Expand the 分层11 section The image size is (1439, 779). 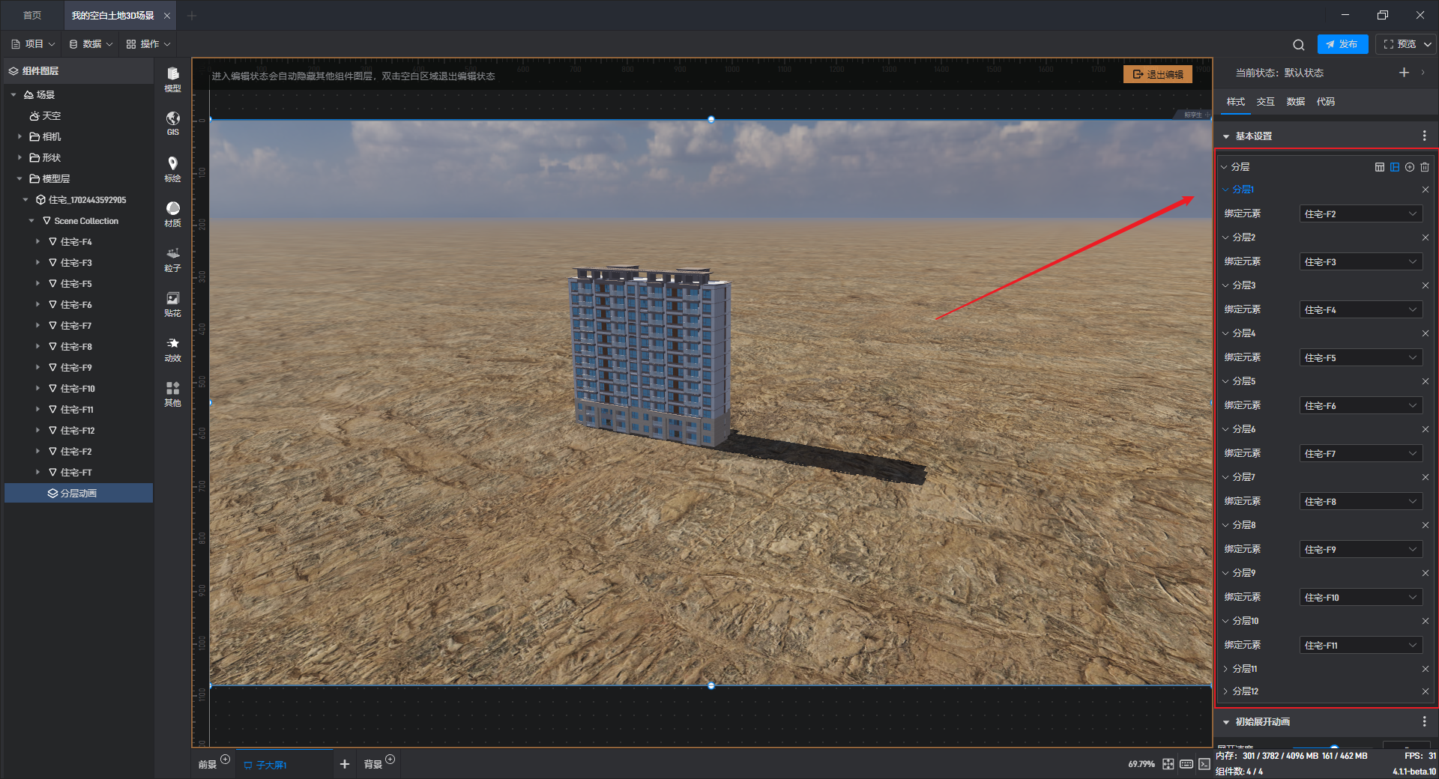1226,669
